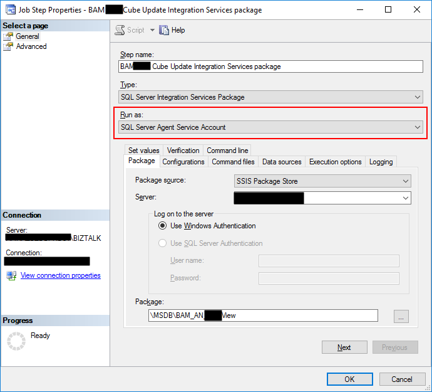The image size is (432, 392).
Task: Expand the Script dropdown arrow
Action: (x=152, y=30)
